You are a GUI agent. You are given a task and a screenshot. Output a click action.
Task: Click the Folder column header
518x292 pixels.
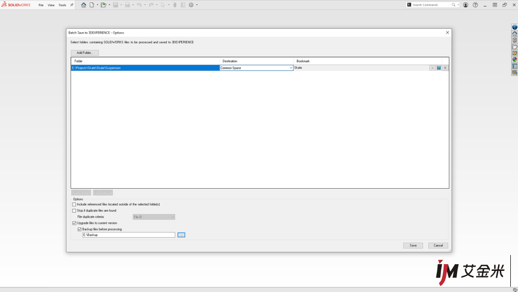click(145, 61)
